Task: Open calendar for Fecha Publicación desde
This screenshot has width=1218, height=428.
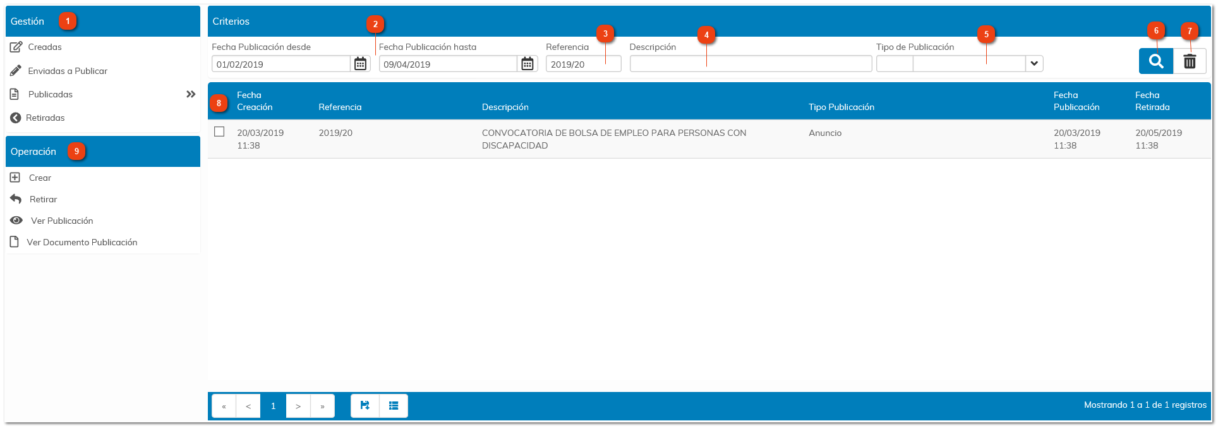Action: pos(360,64)
